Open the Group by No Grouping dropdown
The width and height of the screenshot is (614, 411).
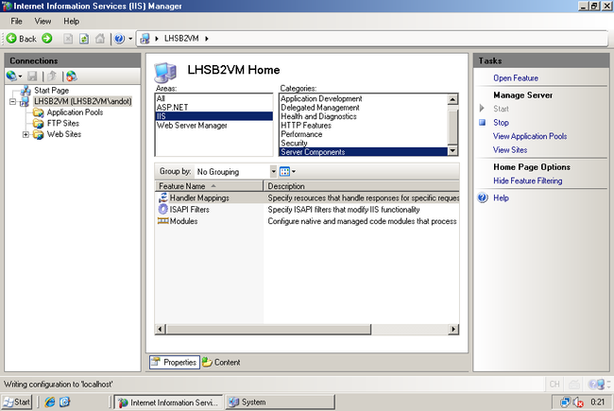coord(273,172)
